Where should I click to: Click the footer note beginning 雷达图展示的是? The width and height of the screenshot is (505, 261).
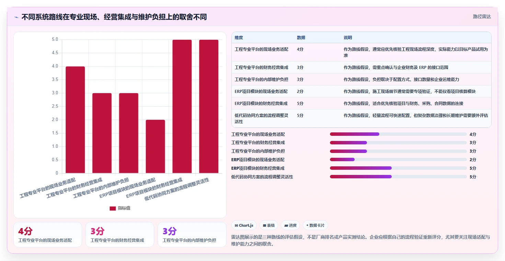tap(361, 240)
